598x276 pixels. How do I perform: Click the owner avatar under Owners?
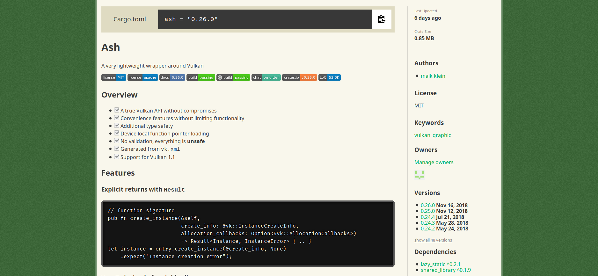click(x=419, y=175)
